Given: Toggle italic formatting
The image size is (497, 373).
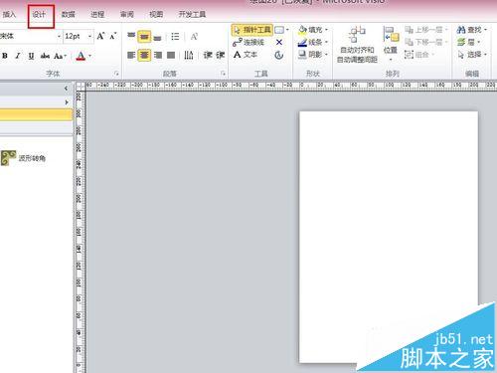Looking at the screenshot, I should click(18, 56).
